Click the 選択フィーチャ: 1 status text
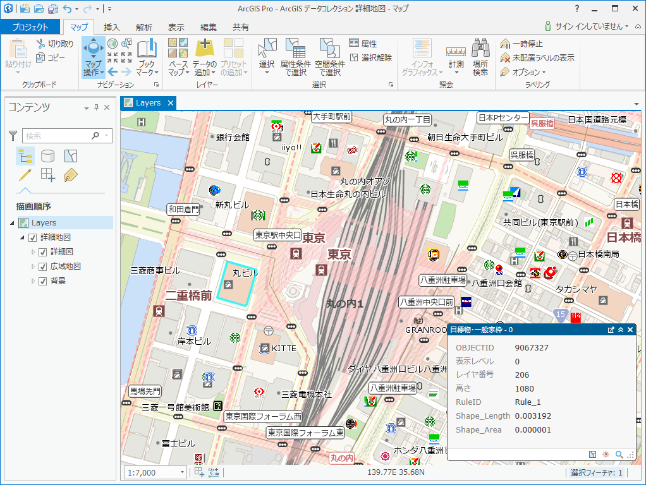646x485 pixels. click(x=596, y=472)
